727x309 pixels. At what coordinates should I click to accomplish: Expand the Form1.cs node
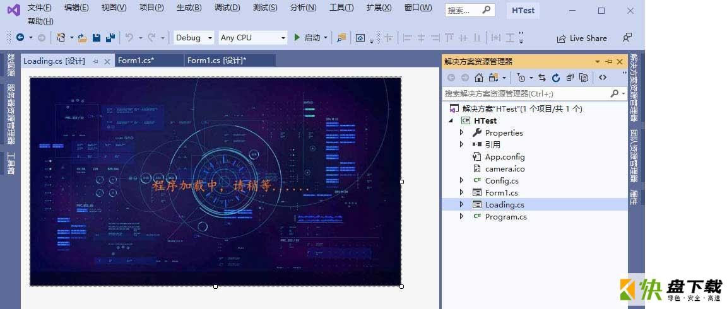point(461,192)
